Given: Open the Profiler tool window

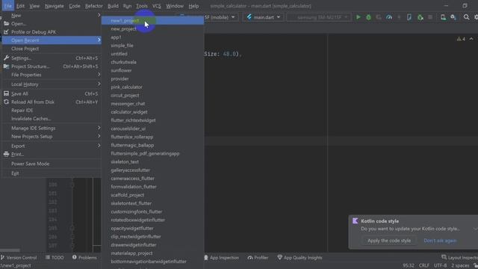Looking at the screenshot, I should click(x=258, y=257).
